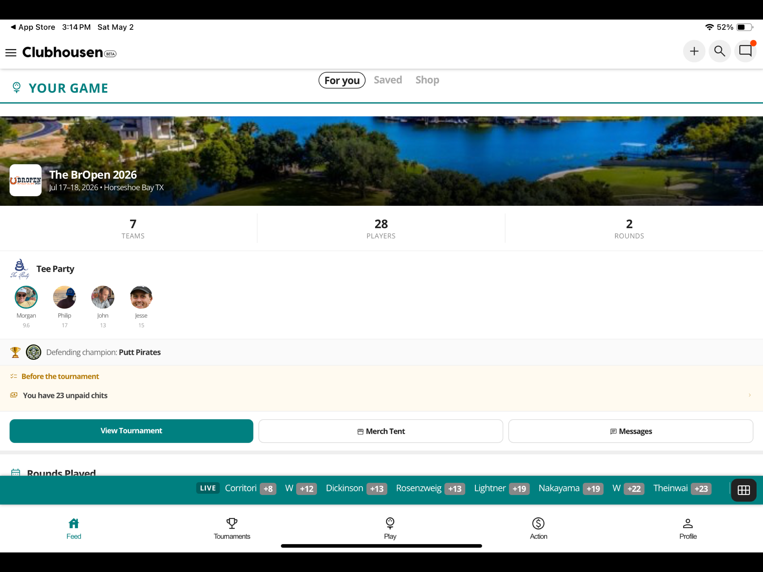Tap the BrOpen tournament logo
The height and width of the screenshot is (572, 763).
point(25,180)
